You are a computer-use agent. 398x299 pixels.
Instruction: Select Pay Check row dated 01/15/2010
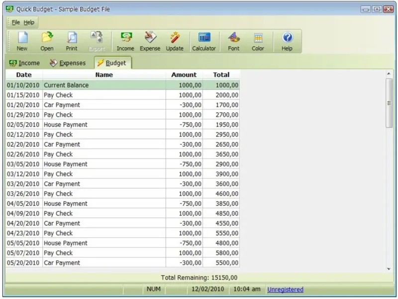122,95
